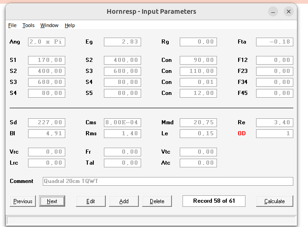The height and width of the screenshot is (227, 308).
Task: Open the Help menu
Action: [70, 26]
